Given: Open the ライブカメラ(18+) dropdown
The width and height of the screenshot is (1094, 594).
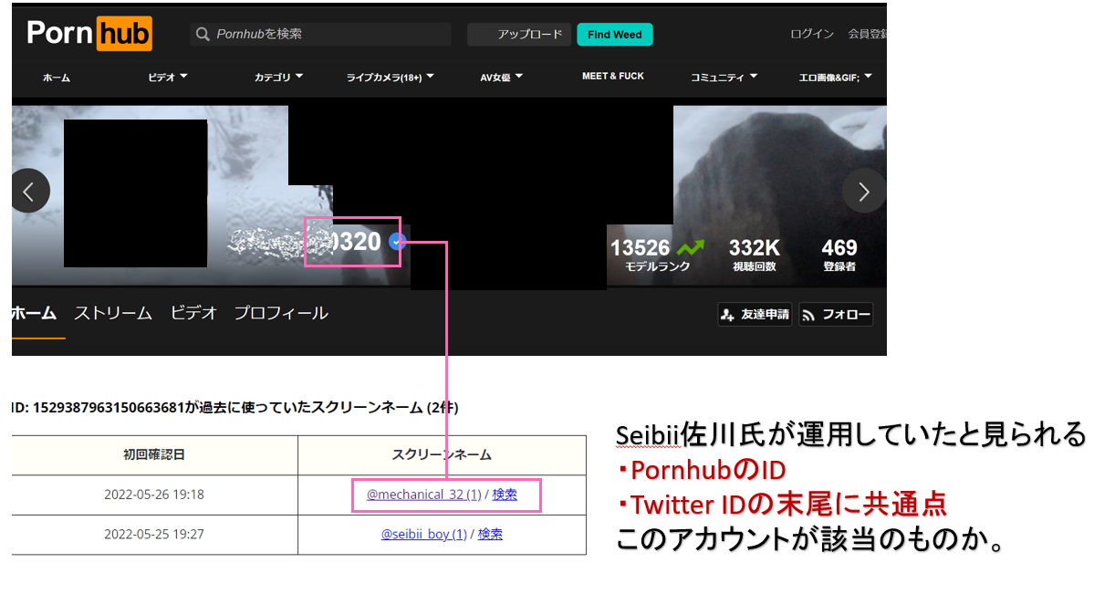Looking at the screenshot, I should (x=390, y=78).
